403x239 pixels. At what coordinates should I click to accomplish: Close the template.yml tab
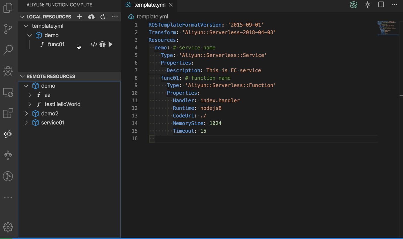[x=171, y=5]
